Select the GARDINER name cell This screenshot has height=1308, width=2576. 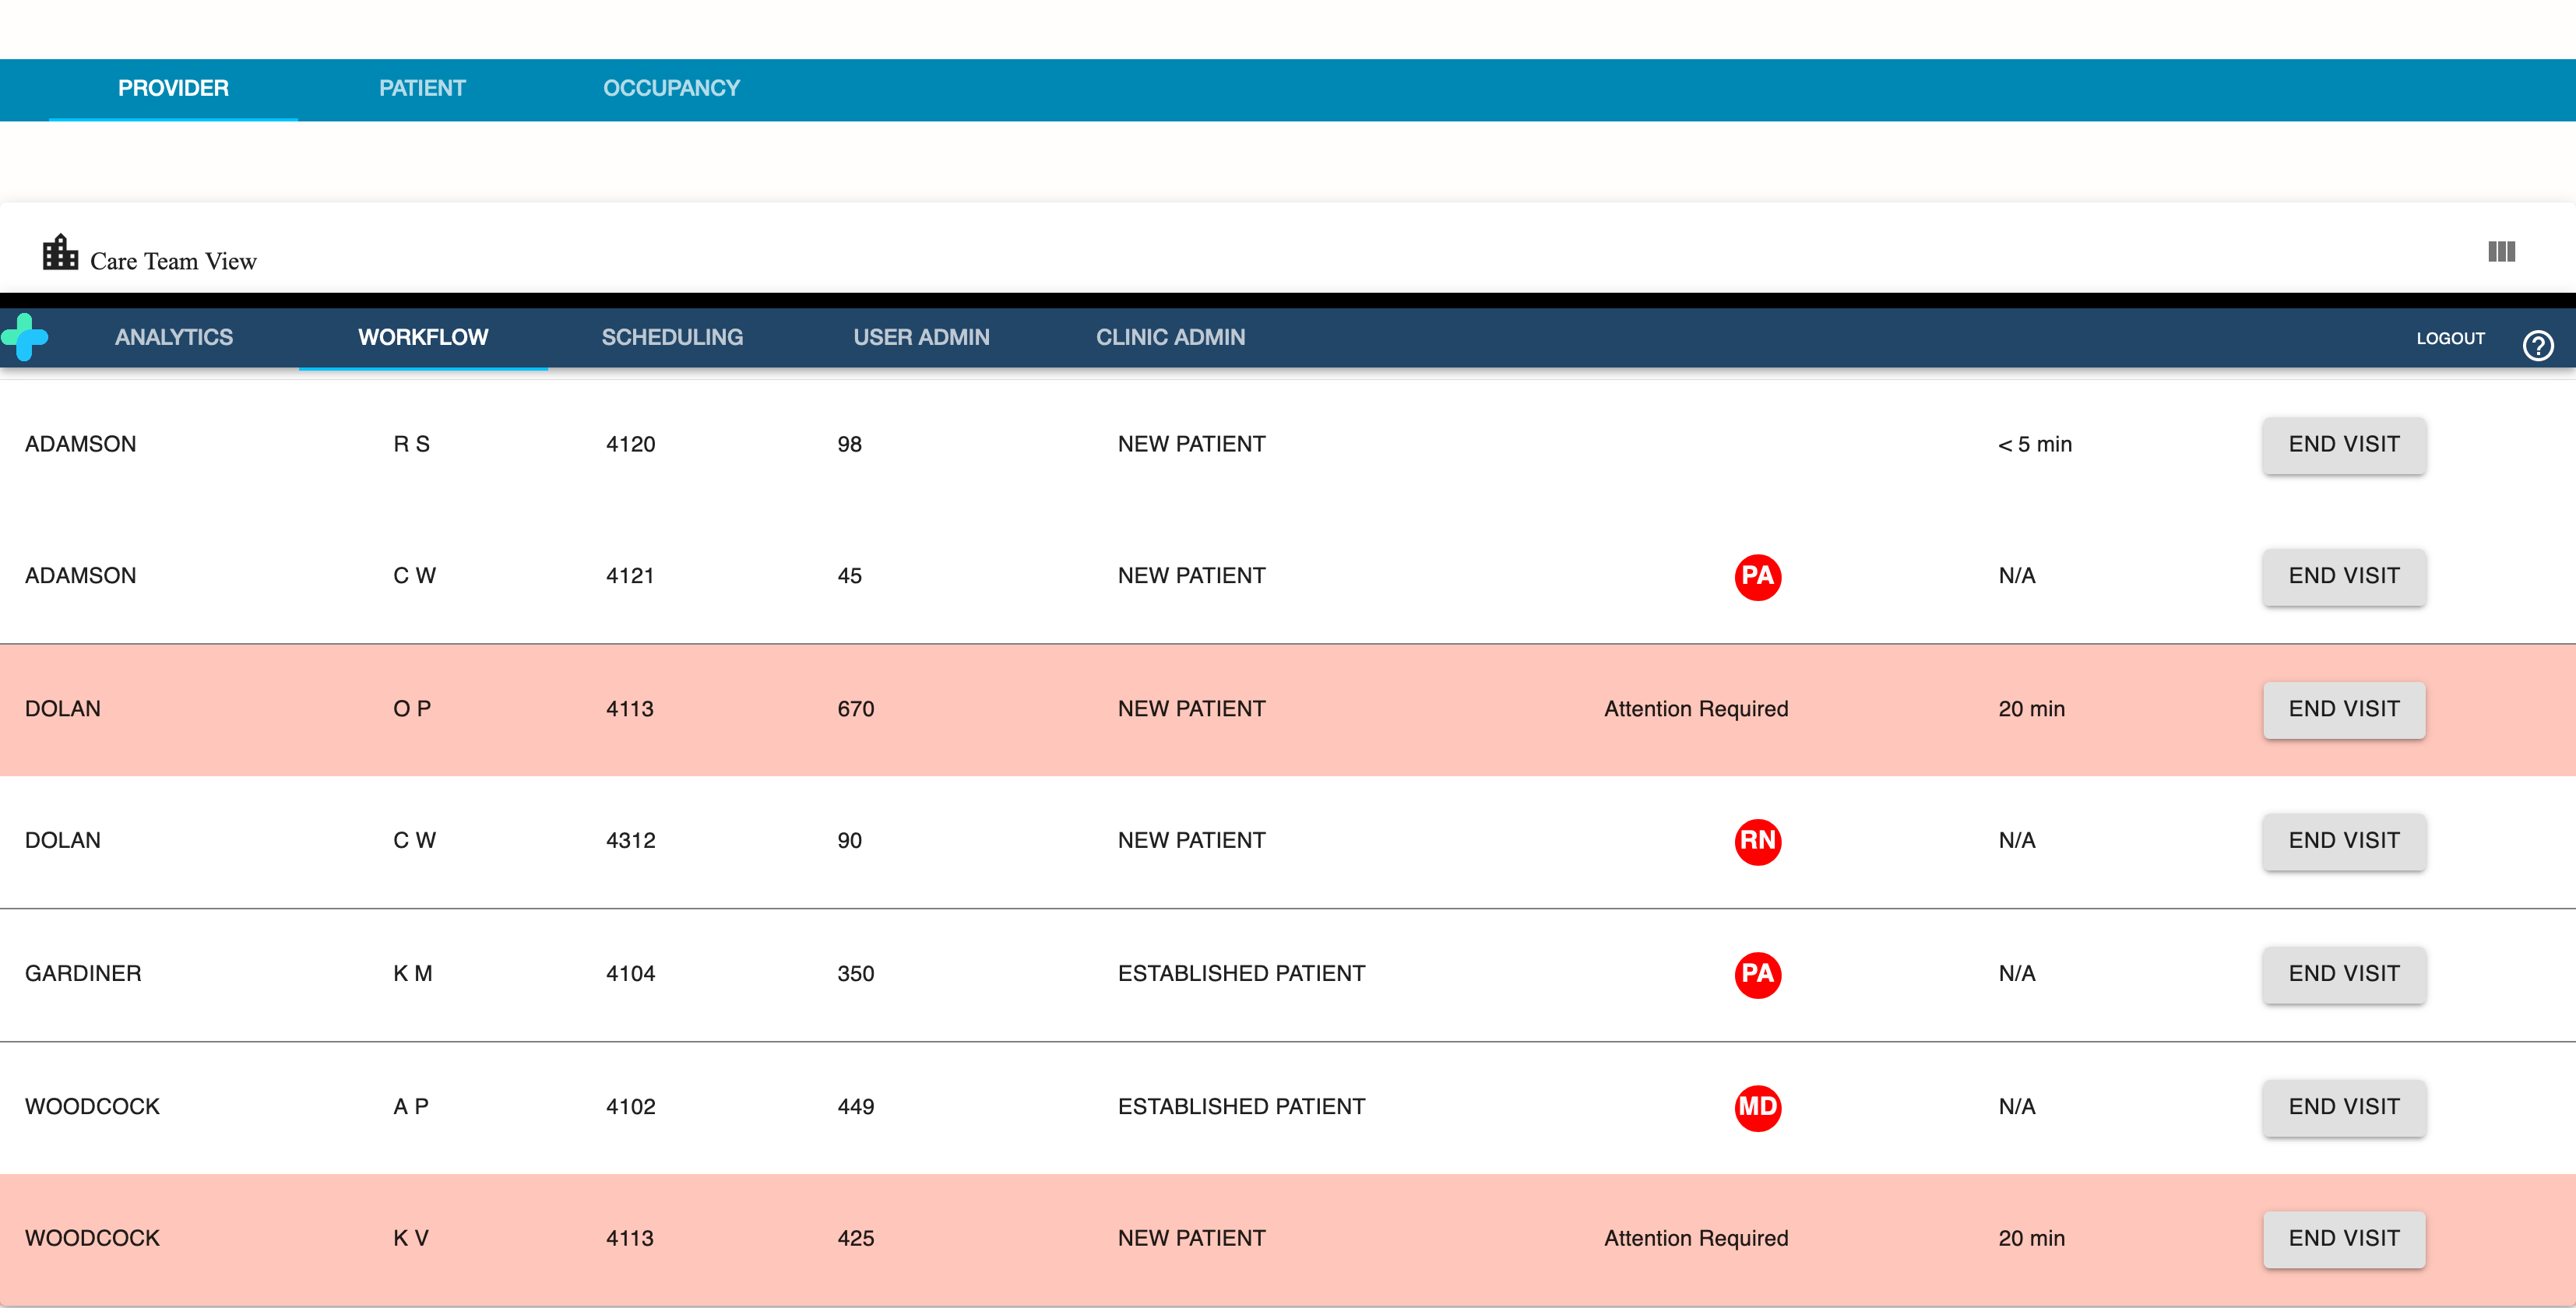(x=83, y=974)
